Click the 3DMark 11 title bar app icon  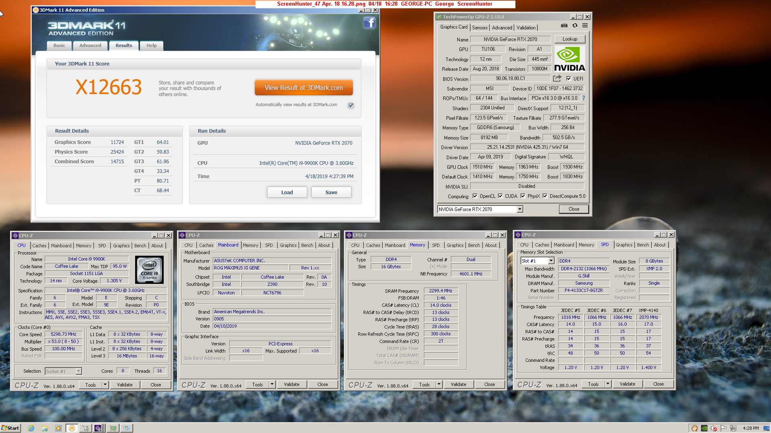(36, 10)
